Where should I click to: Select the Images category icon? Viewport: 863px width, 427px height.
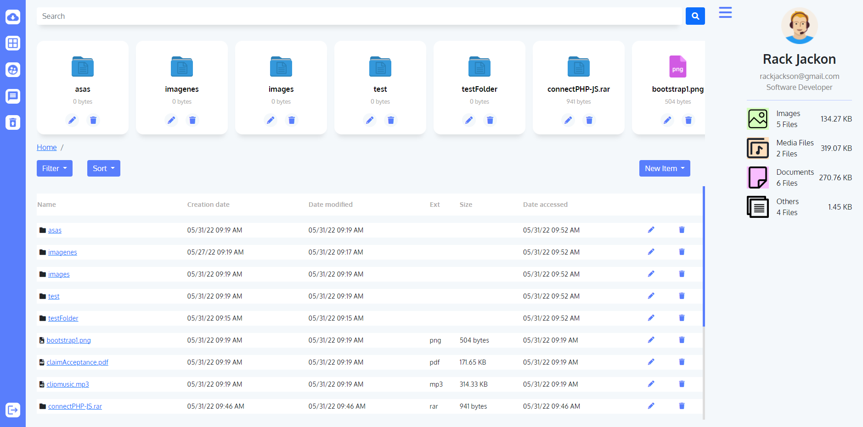(758, 119)
